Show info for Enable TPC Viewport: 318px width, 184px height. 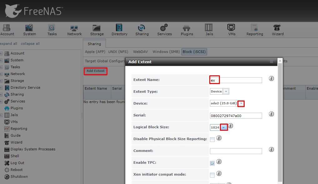[219, 162]
